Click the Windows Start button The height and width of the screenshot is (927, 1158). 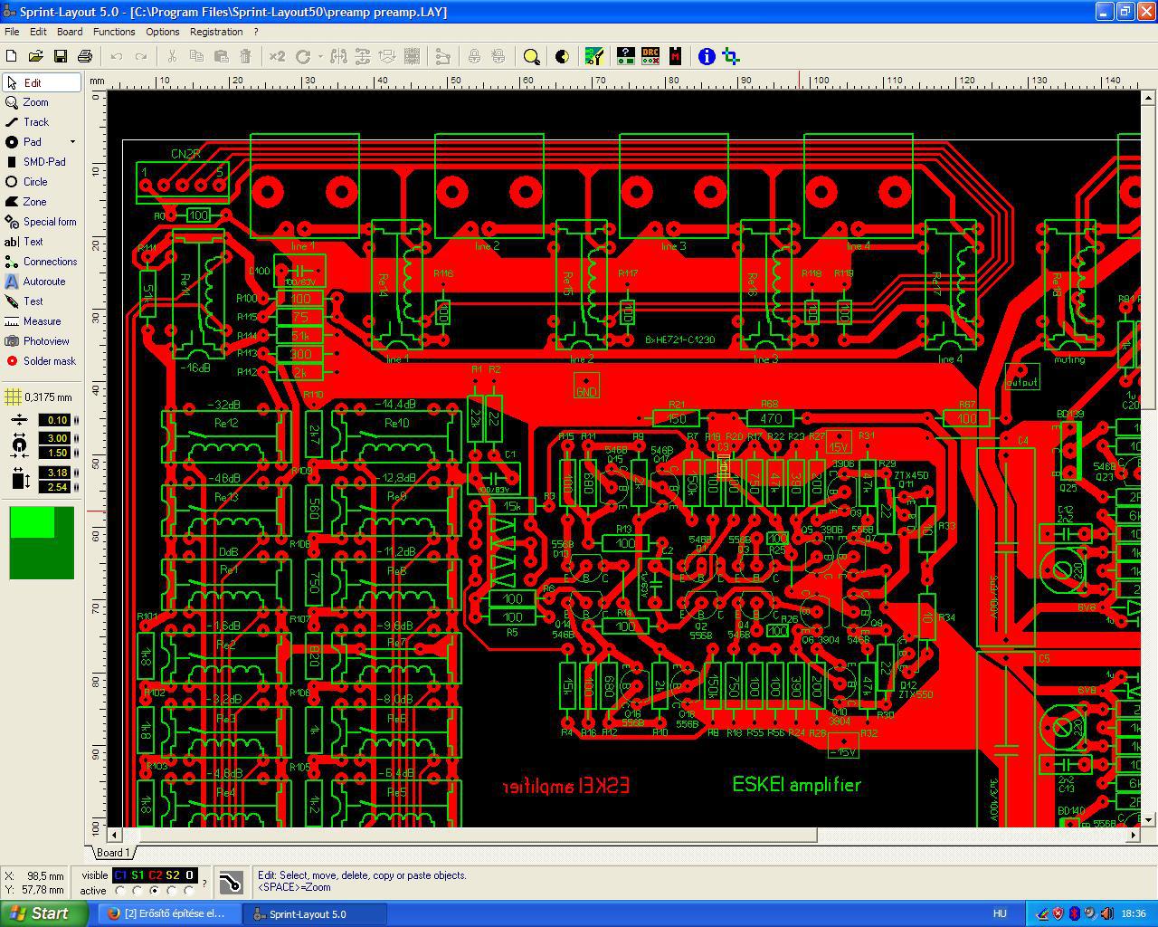pyautogui.click(x=37, y=913)
